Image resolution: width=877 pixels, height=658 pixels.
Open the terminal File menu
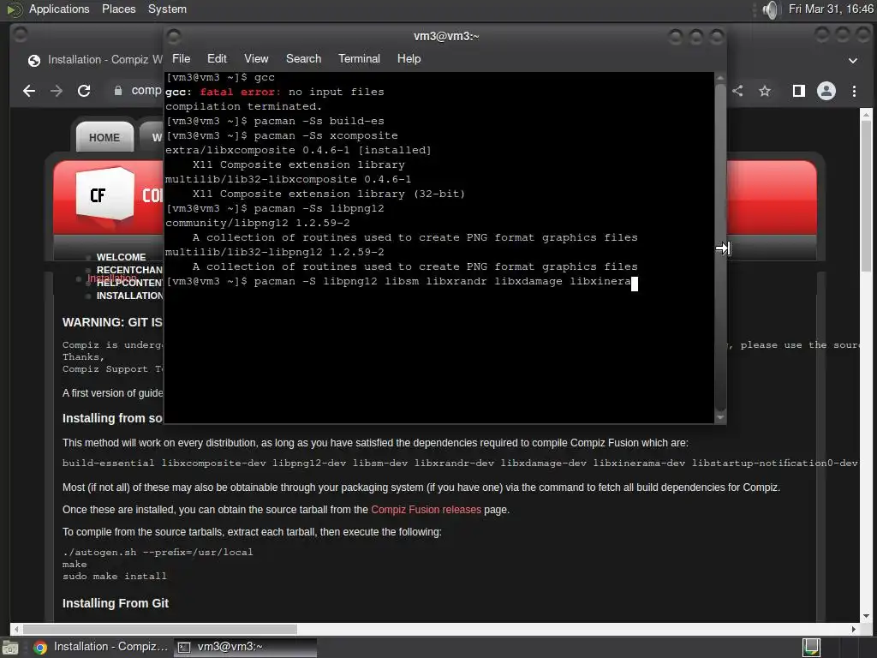[x=181, y=59]
